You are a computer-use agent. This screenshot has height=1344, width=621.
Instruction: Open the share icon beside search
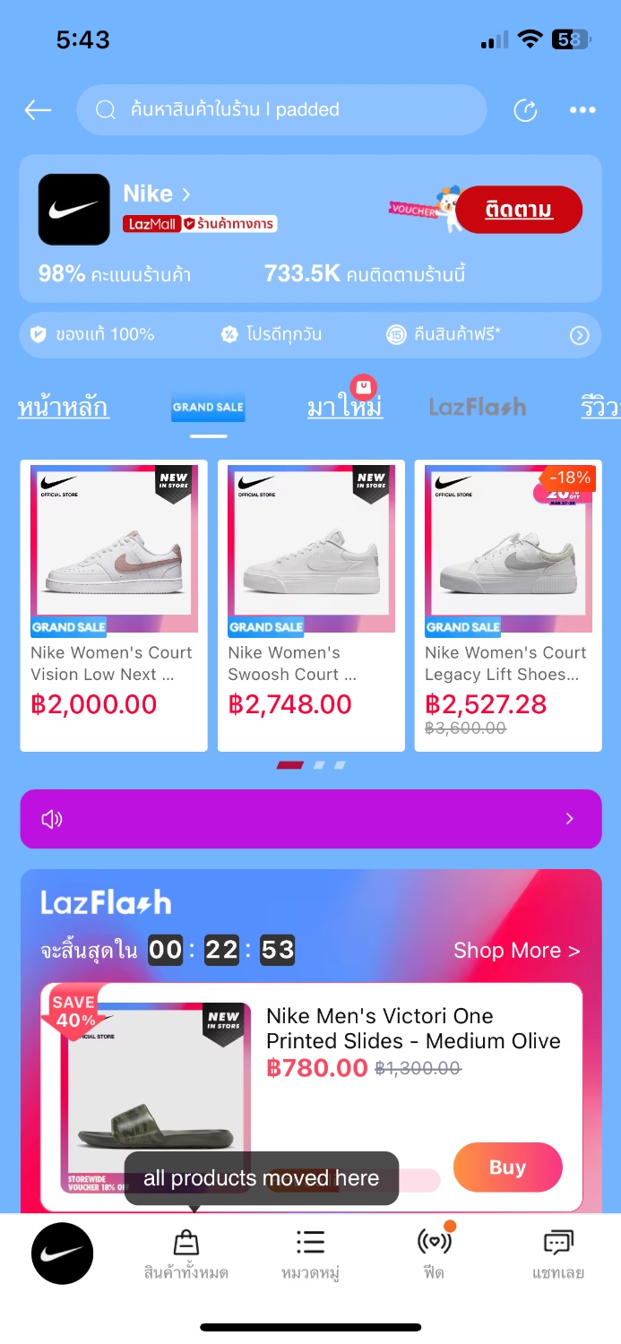click(525, 110)
